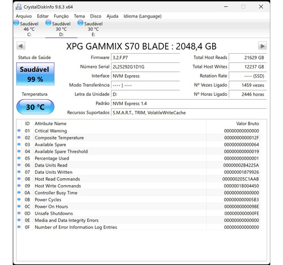Click the Padrão field NVM Express 1.4
283x265 pixels.
[x=189, y=104]
